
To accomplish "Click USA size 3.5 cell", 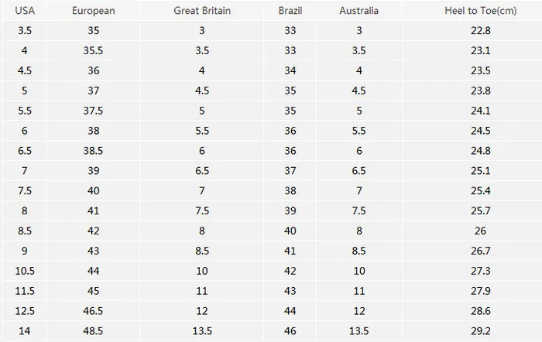I will coord(25,31).
